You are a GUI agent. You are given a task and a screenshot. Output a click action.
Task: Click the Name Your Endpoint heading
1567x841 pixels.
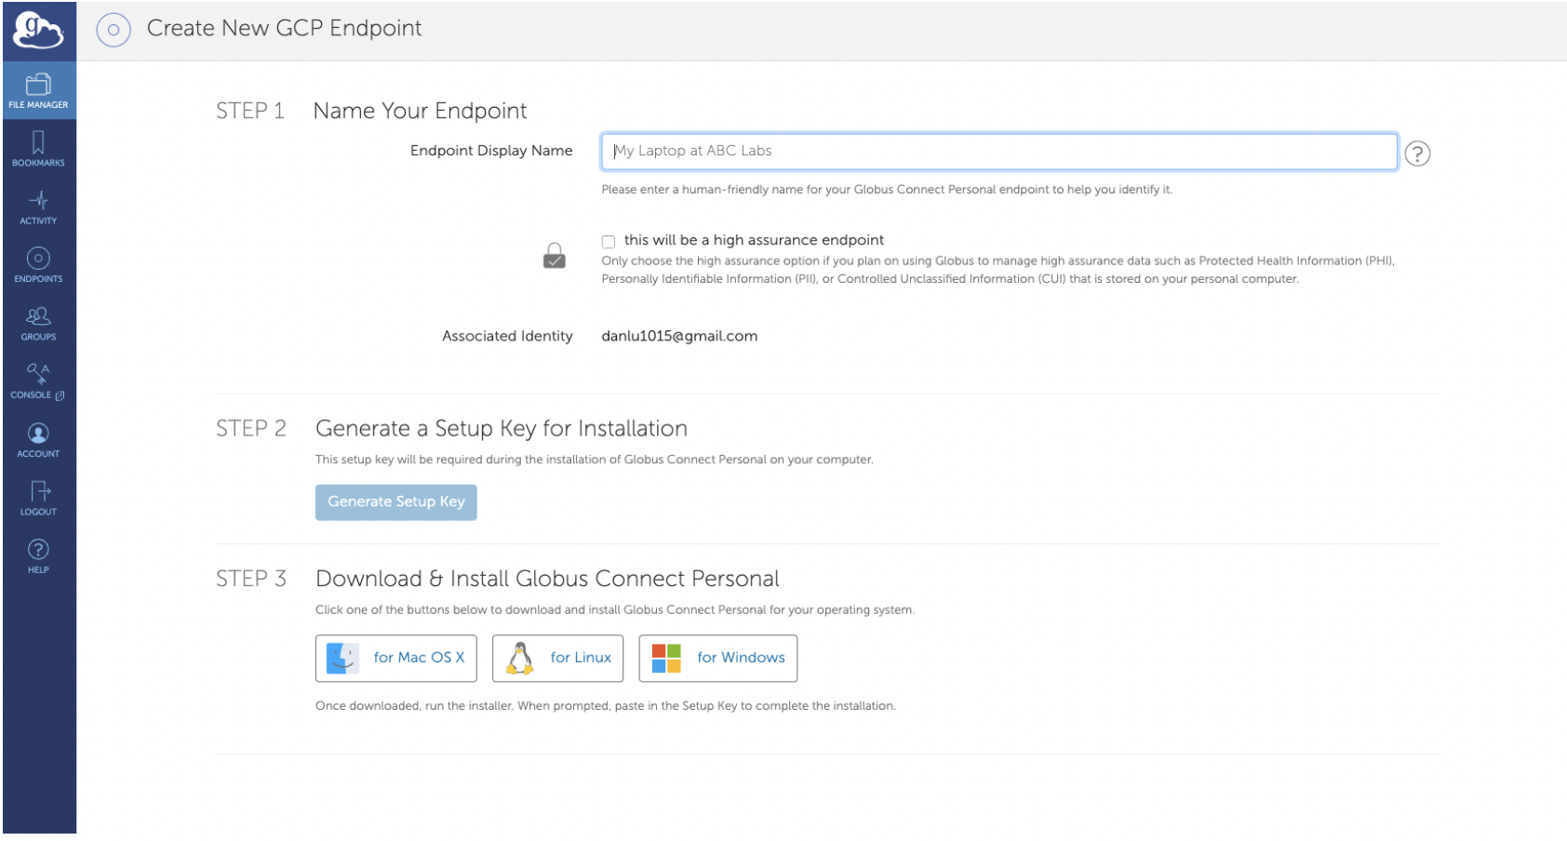[x=420, y=112]
